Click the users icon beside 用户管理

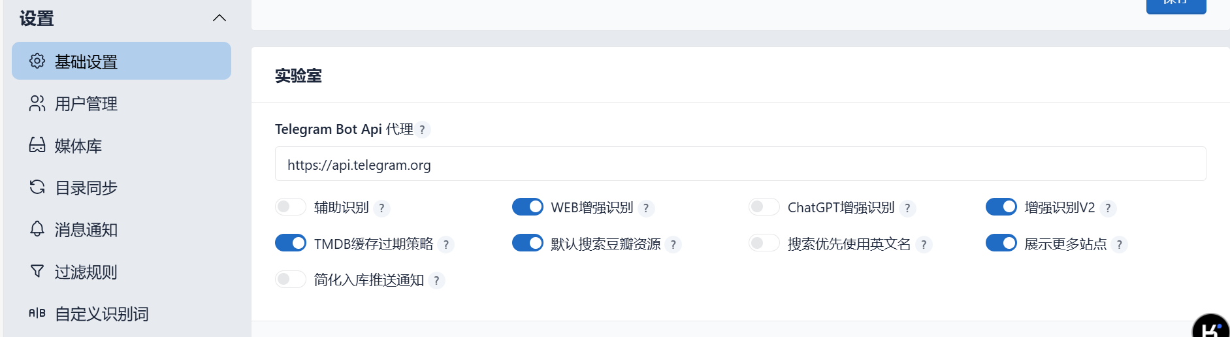click(x=37, y=103)
